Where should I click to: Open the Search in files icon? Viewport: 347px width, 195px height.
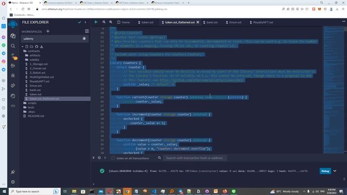tap(13, 45)
